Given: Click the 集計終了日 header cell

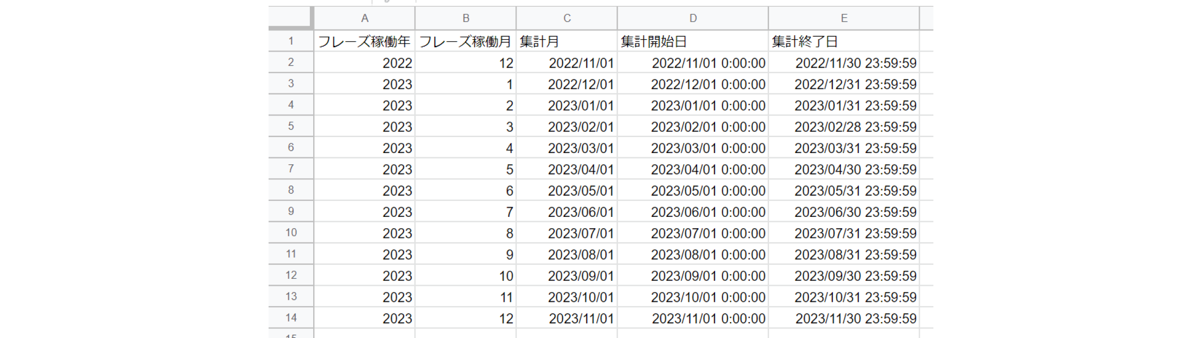Looking at the screenshot, I should point(844,41).
